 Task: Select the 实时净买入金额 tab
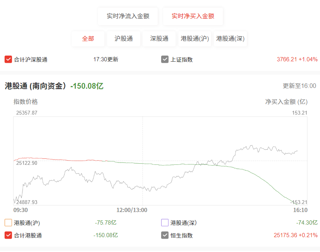pos(193,16)
